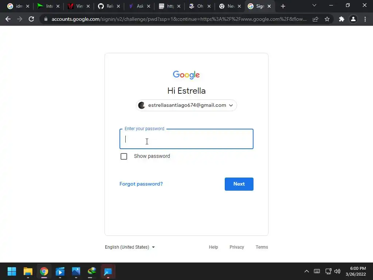Open the Chrome profile avatar icon
Screen dimensions: 373x280
pos(353,19)
